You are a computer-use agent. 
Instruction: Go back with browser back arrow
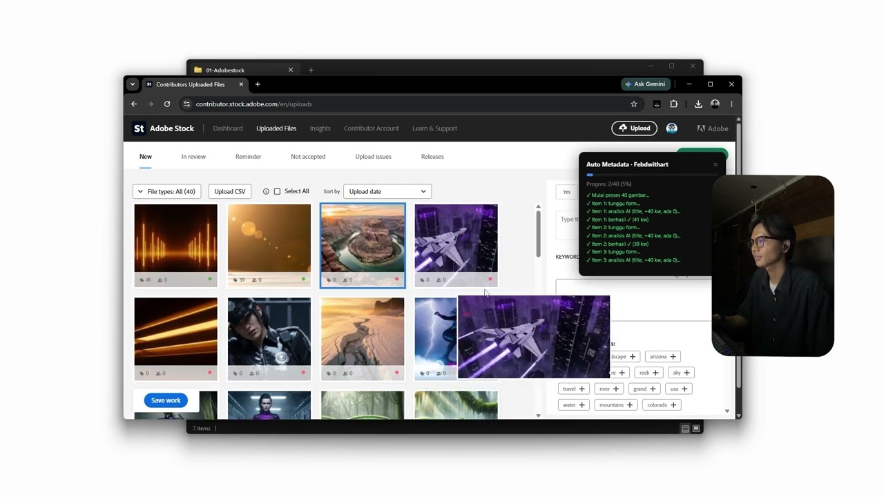pos(134,104)
